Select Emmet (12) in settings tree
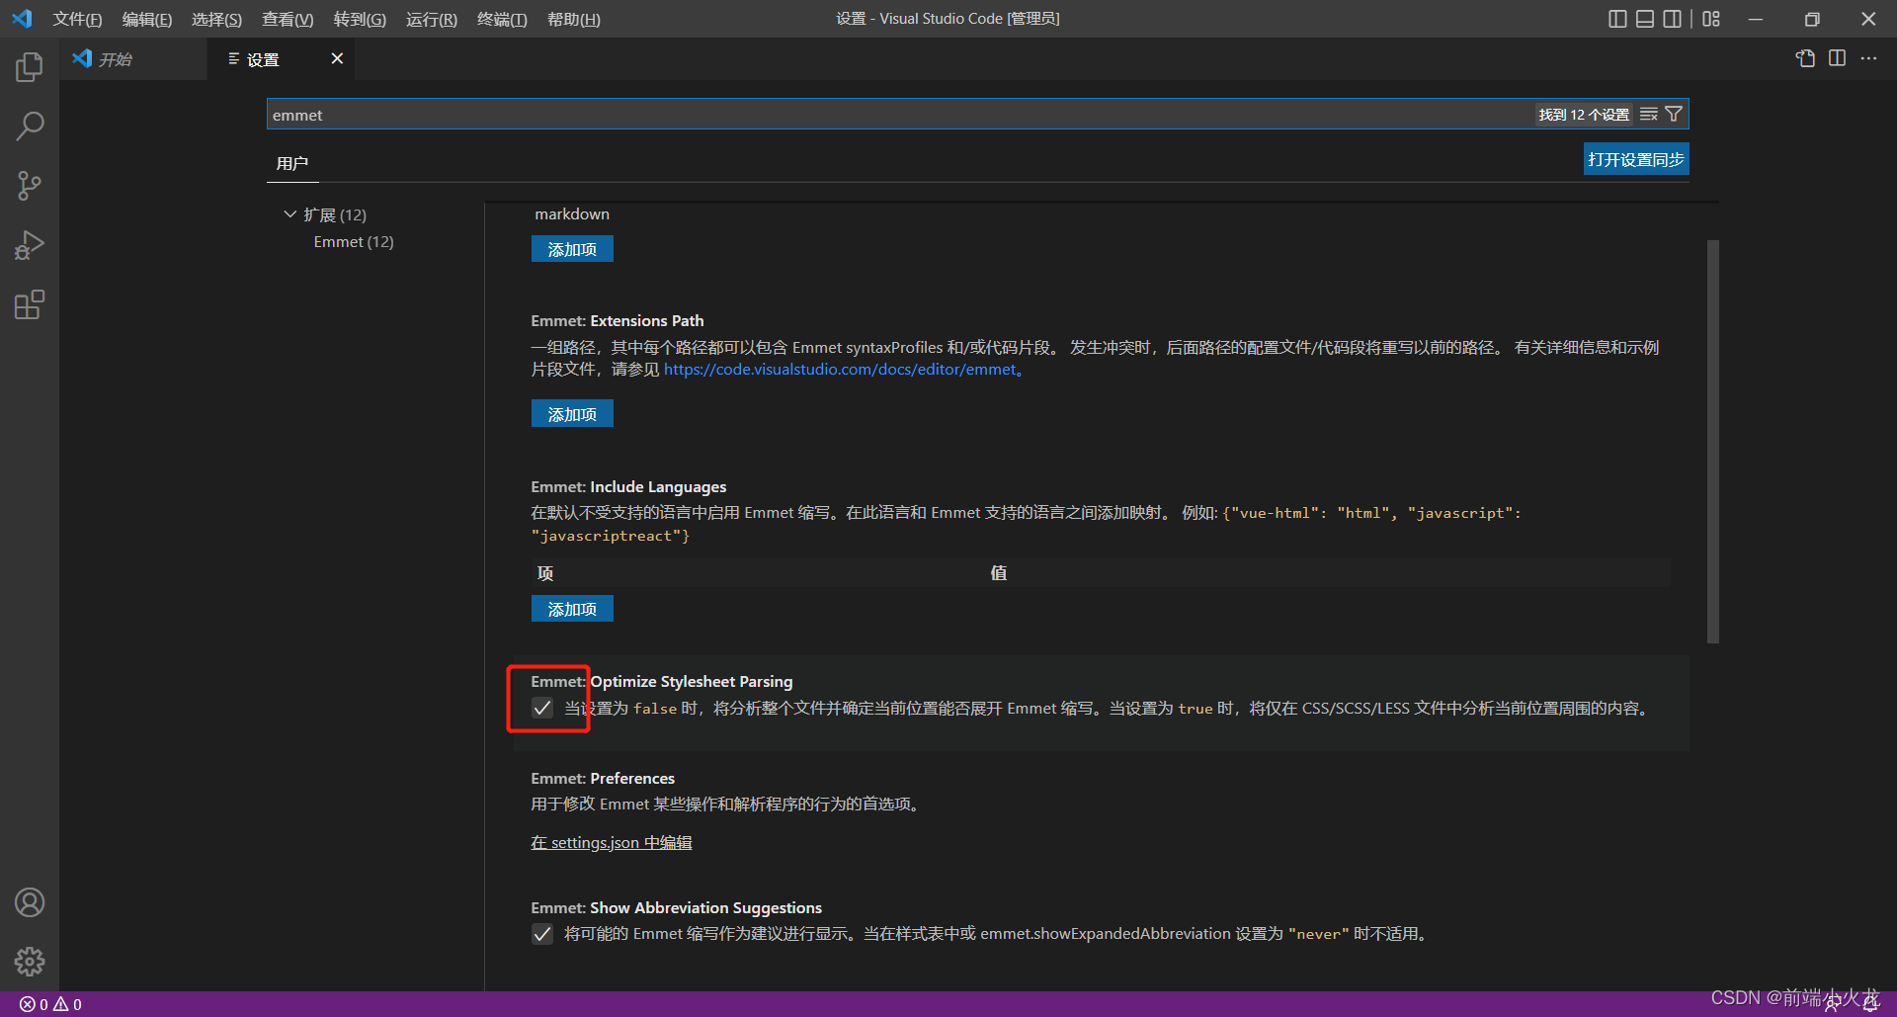The height and width of the screenshot is (1017, 1897). click(354, 242)
